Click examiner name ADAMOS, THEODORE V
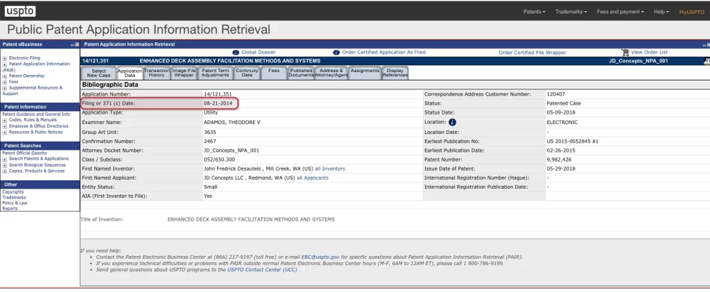Image resolution: width=710 pixels, height=292 pixels. pos(232,122)
